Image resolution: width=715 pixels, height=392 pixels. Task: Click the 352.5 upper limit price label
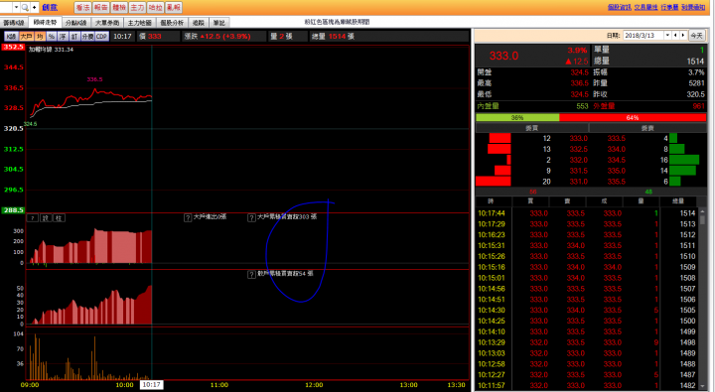[13, 47]
